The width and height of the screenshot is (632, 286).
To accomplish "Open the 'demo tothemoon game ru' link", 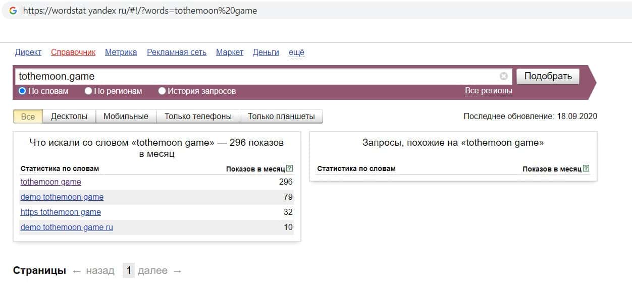I will pos(67,227).
